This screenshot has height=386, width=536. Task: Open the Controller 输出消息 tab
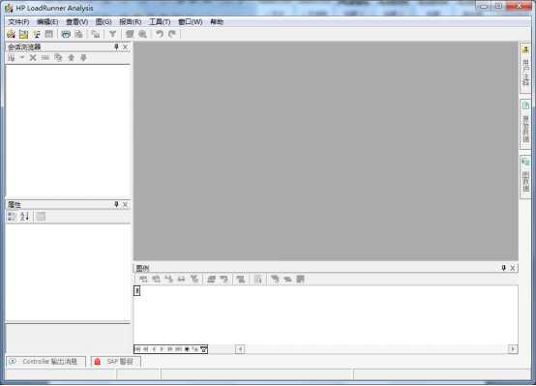tap(45, 362)
